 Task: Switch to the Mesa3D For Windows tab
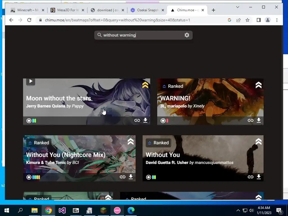[67, 10]
